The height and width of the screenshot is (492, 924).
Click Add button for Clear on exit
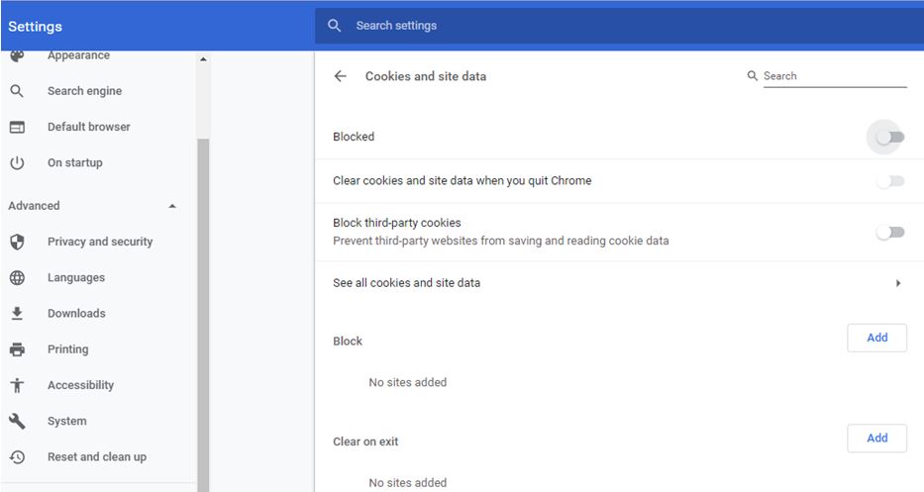[876, 438]
